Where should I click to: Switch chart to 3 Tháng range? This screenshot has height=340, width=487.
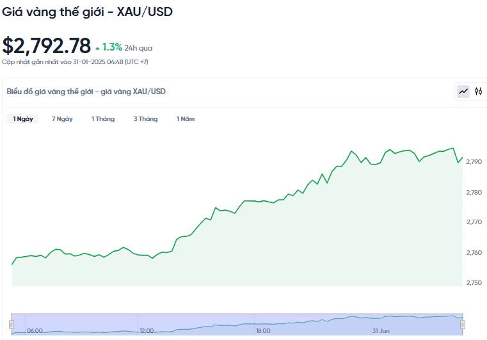click(x=145, y=119)
